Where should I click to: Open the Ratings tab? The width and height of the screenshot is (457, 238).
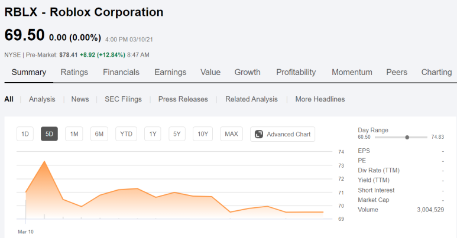click(74, 72)
